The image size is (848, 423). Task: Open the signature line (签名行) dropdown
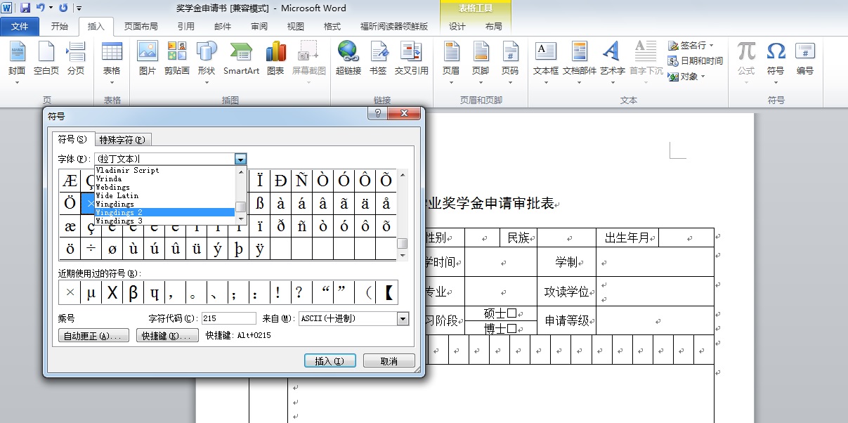[x=711, y=45]
